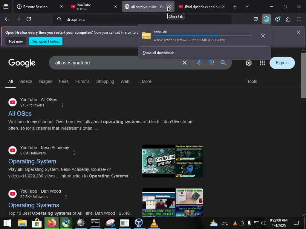
Task: Open the Dan Wood video thumbnail
Action: click(x=173, y=202)
